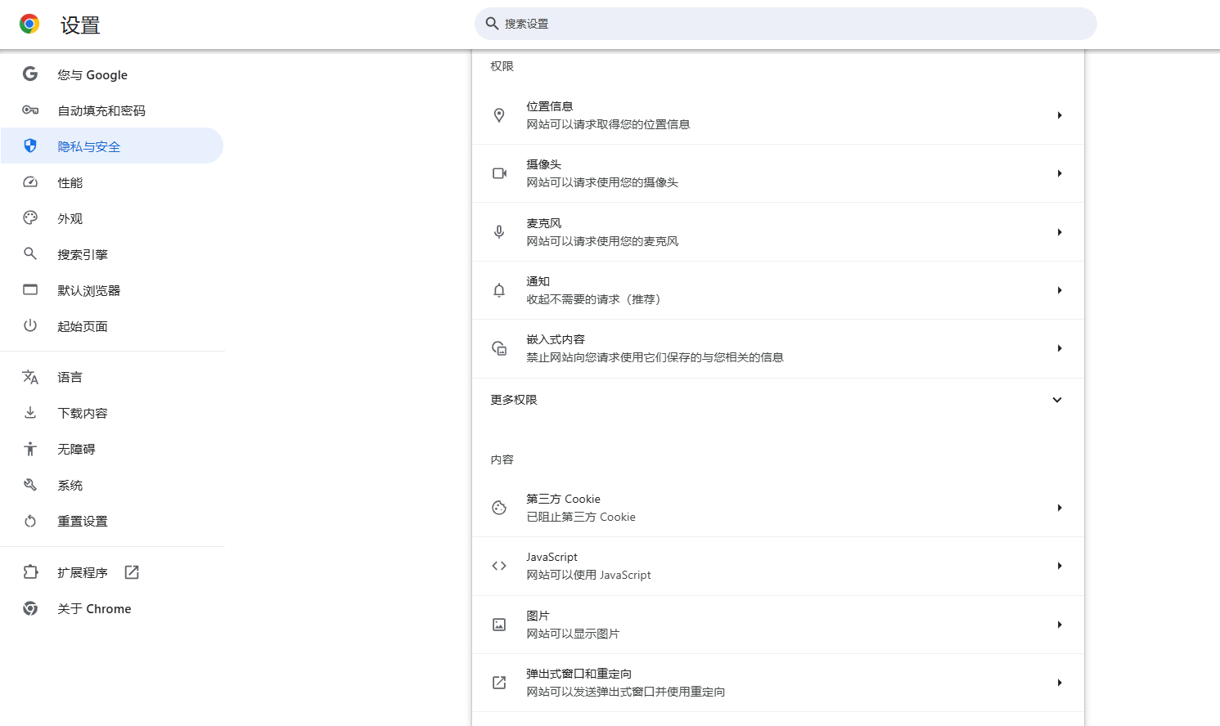This screenshot has height=726, width=1220.
Task: Open arrow on the 弹出式窗口和重定向 row
Action: [x=1060, y=683]
